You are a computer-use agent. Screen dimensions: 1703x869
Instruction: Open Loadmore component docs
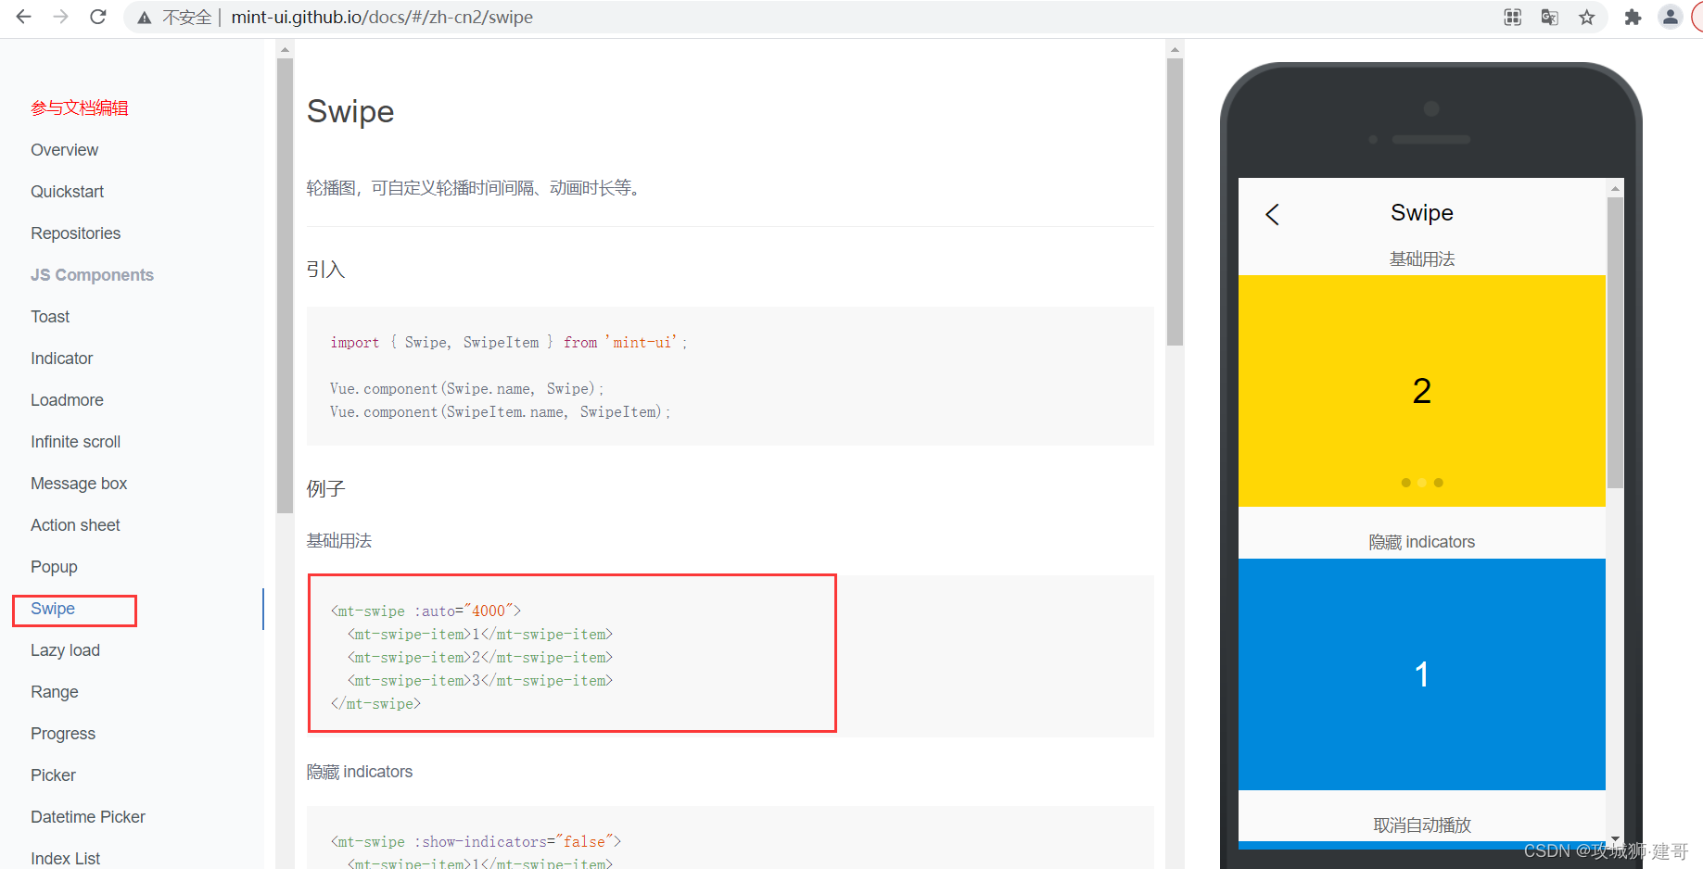click(x=67, y=400)
